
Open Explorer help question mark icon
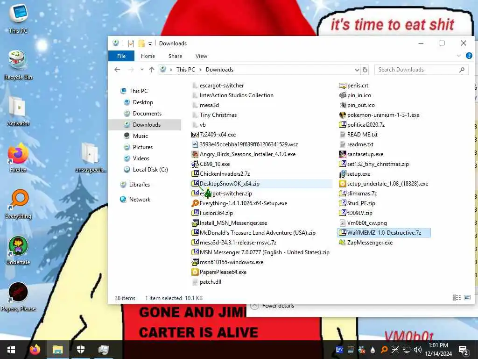(469, 56)
